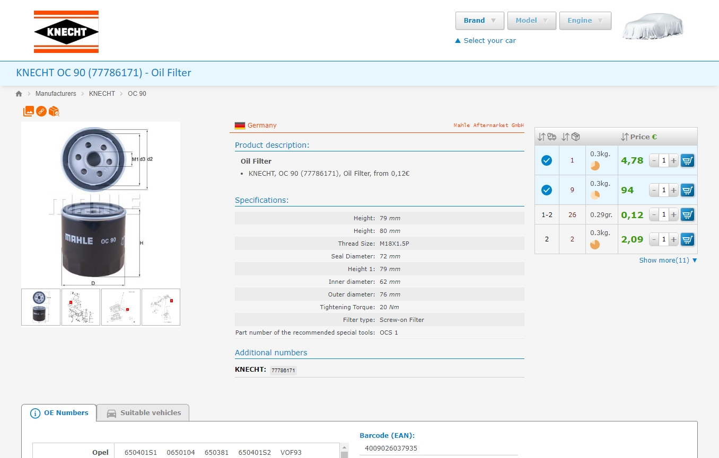Open the Model dropdown
This screenshot has width=719, height=458.
[x=532, y=21]
